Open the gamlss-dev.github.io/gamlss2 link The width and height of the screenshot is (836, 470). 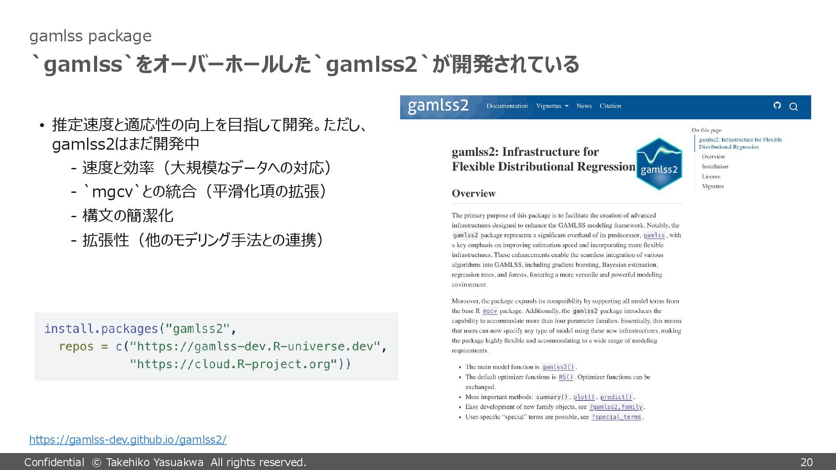(x=128, y=440)
